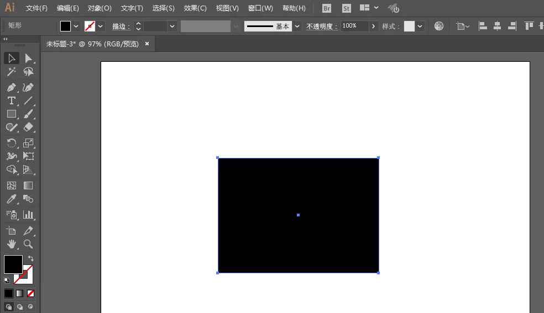Align objects to left edge

coord(483,26)
